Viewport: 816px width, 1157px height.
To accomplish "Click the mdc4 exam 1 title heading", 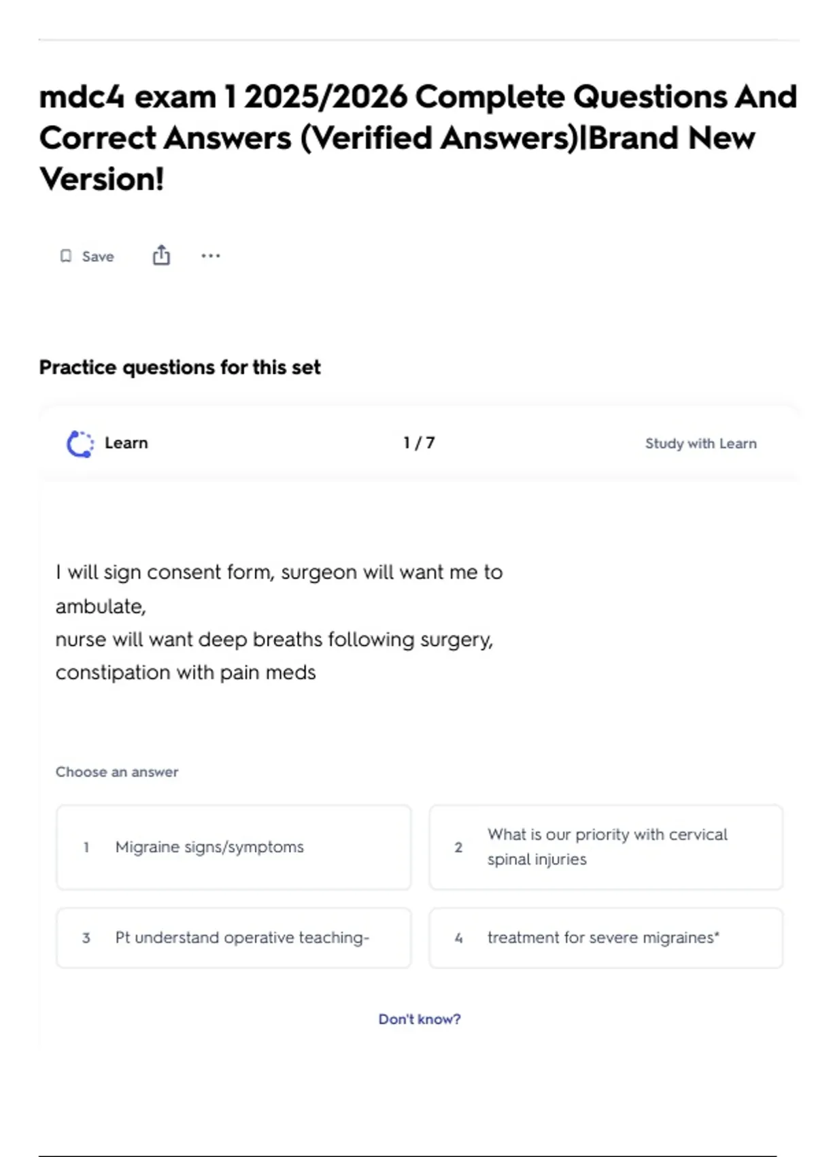I will tap(418, 138).
